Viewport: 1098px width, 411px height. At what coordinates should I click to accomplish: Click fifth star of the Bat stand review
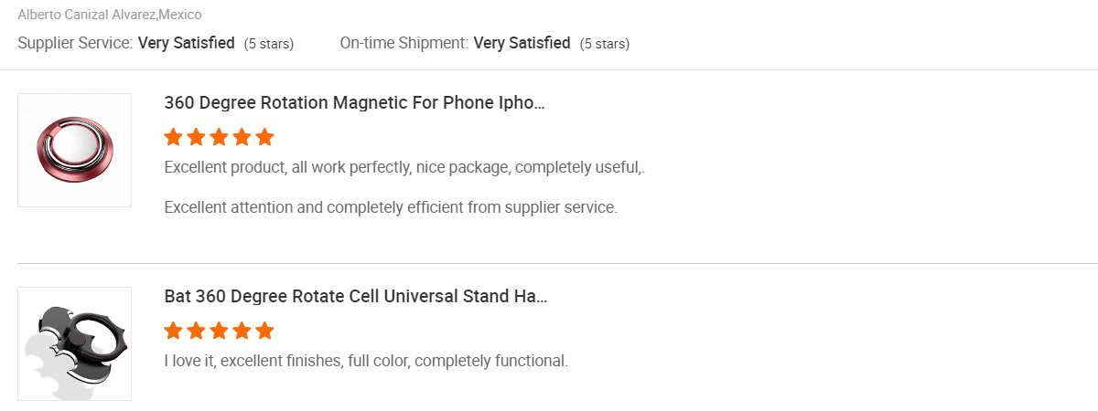264,331
